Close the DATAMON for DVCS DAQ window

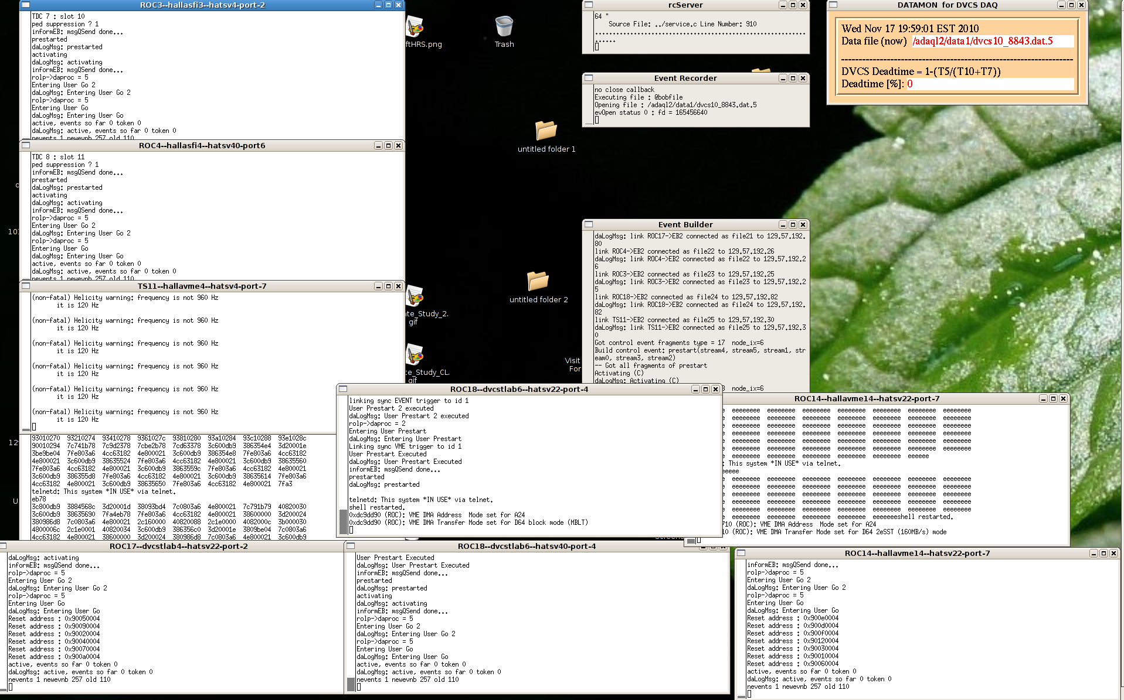[1081, 5]
